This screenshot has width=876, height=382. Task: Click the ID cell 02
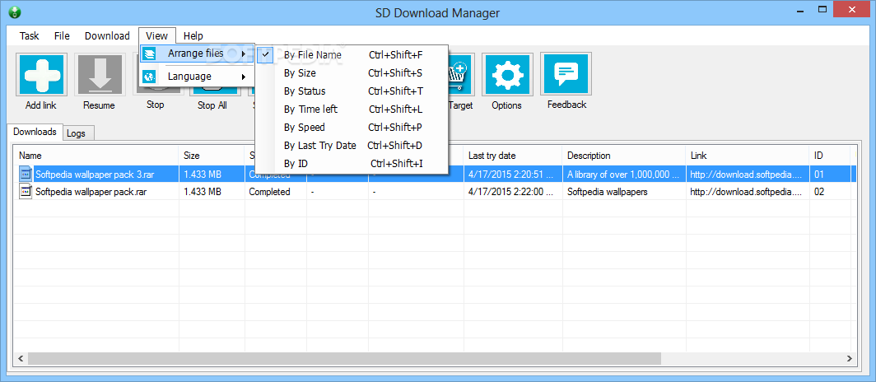point(819,192)
